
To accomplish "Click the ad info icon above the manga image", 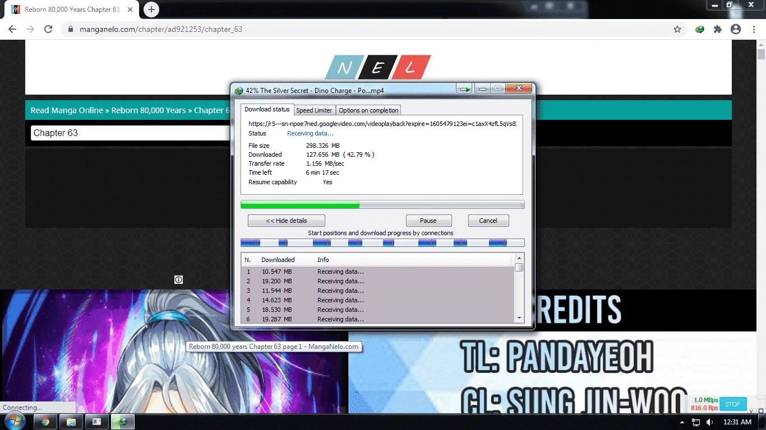I will [178, 279].
